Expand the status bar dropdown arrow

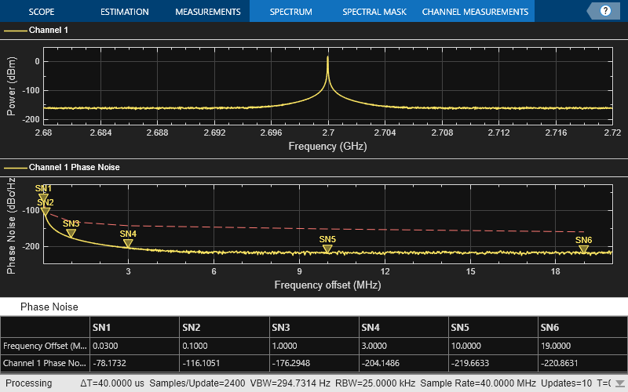[x=620, y=384]
